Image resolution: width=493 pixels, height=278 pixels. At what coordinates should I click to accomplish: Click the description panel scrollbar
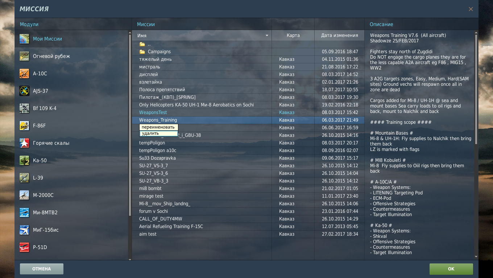pos(476,89)
